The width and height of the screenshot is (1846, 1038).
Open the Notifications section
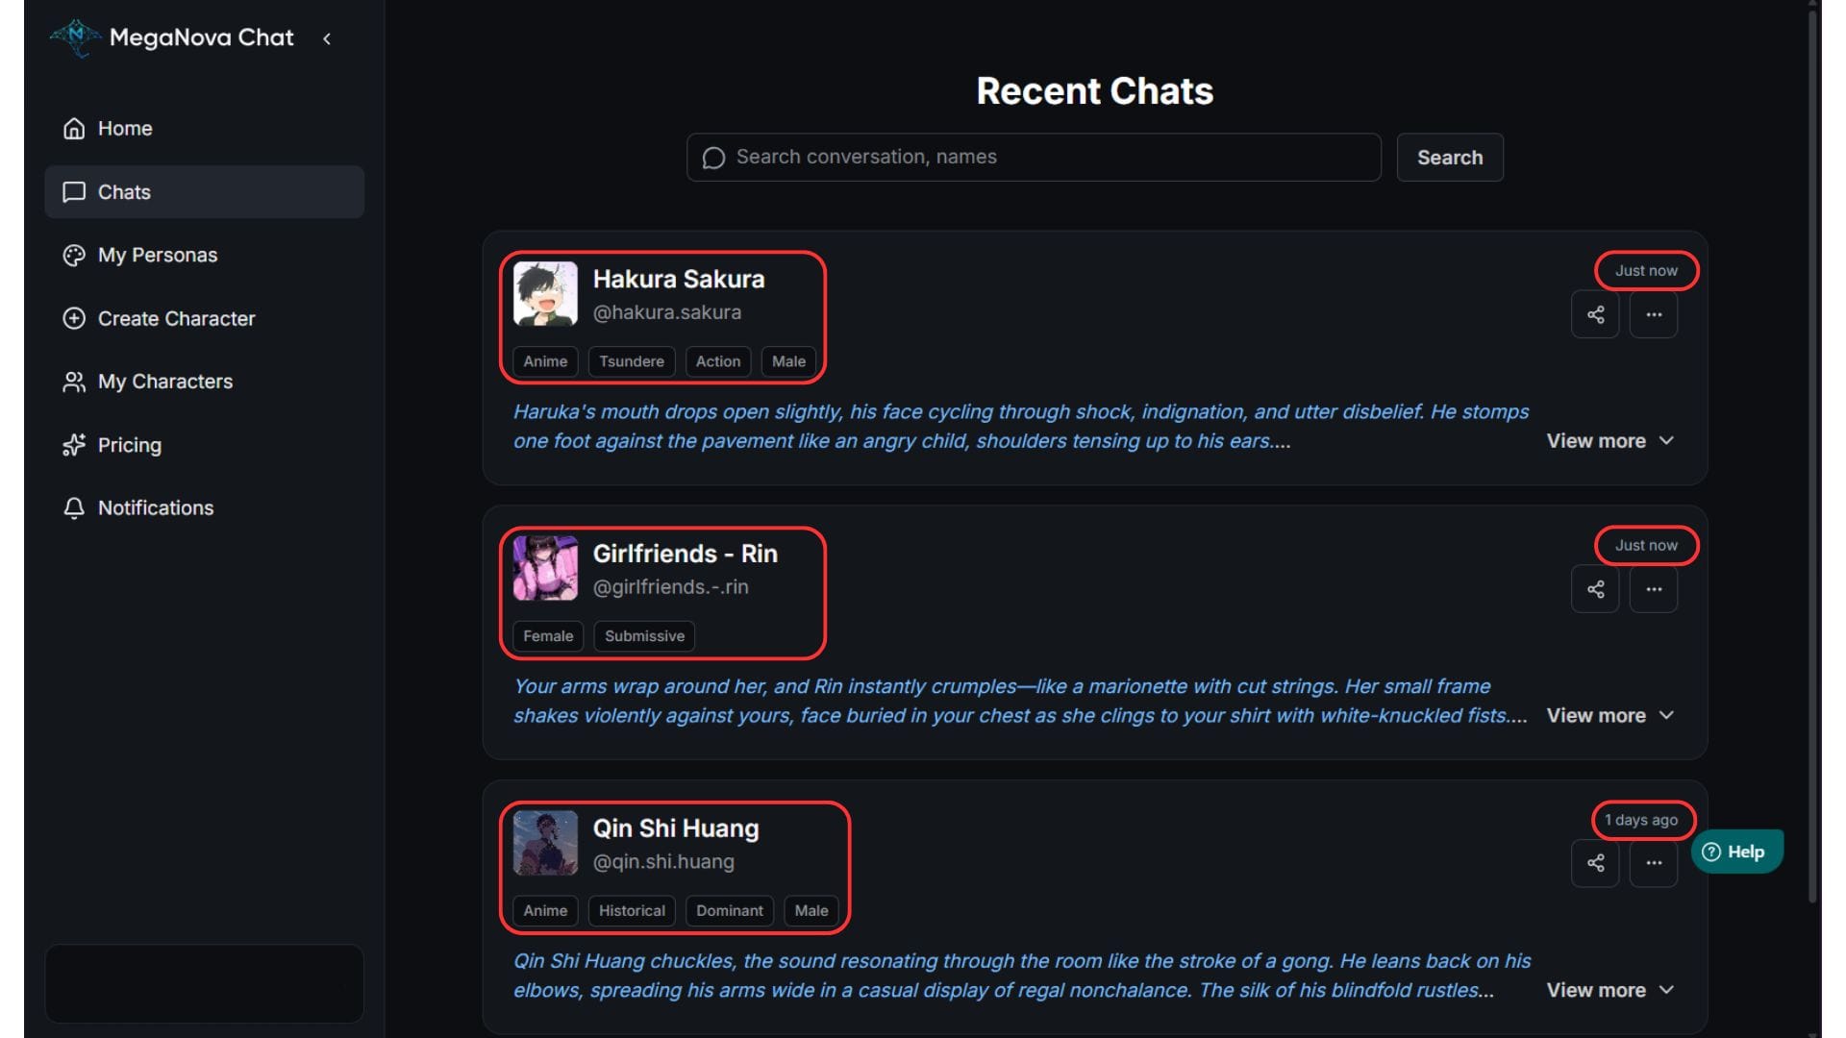point(156,508)
